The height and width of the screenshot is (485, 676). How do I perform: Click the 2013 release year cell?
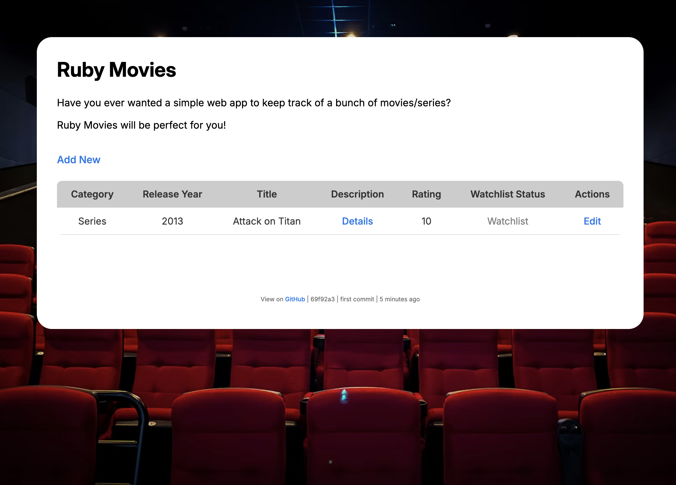click(172, 221)
